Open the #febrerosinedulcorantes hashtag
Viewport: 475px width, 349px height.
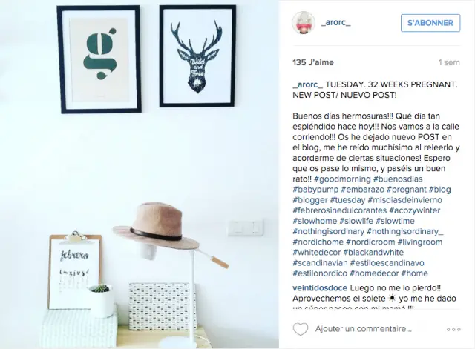(340, 210)
